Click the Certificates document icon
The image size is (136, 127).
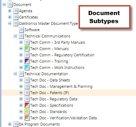(15, 17)
